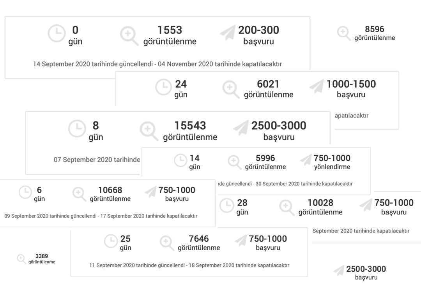Click the clock icon next to 25 gün
Screen dimensions: 421x297
111,241
